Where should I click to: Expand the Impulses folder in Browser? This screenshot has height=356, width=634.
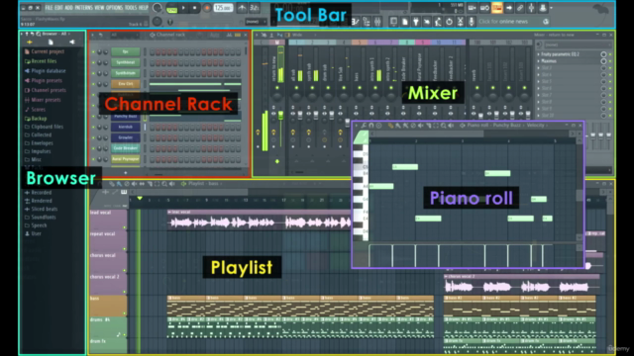pyautogui.click(x=38, y=151)
